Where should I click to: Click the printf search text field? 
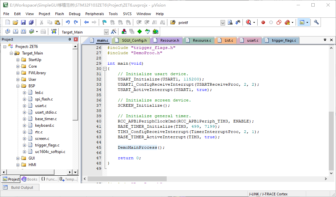tap(199, 23)
